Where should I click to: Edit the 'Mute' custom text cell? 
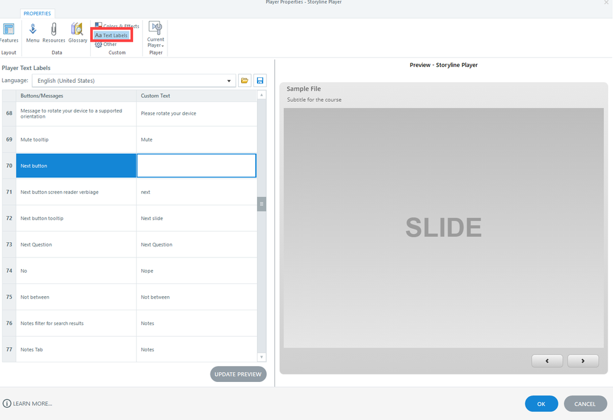click(x=196, y=139)
